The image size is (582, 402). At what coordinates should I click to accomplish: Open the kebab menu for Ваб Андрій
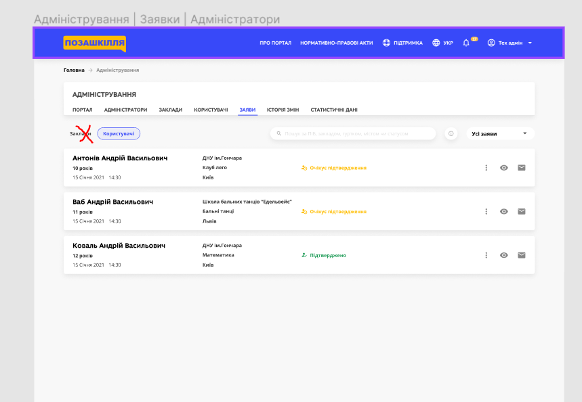coord(486,211)
